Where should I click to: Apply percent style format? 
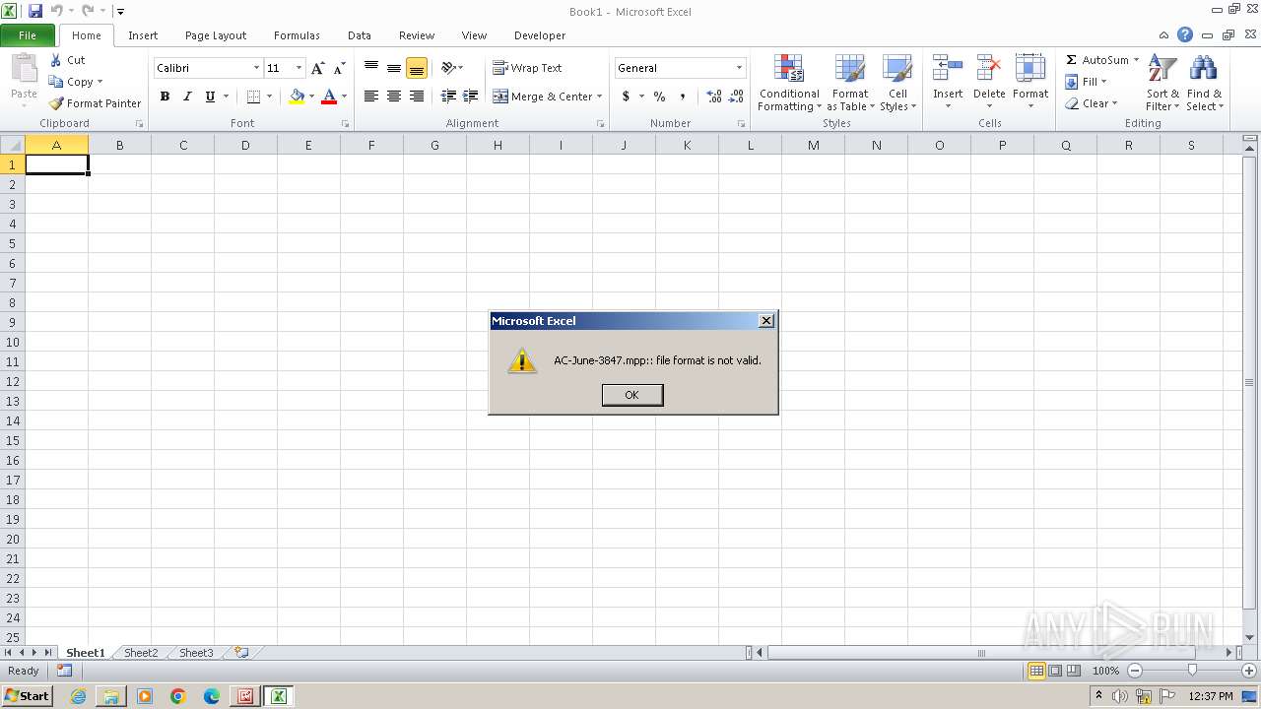[x=659, y=97]
